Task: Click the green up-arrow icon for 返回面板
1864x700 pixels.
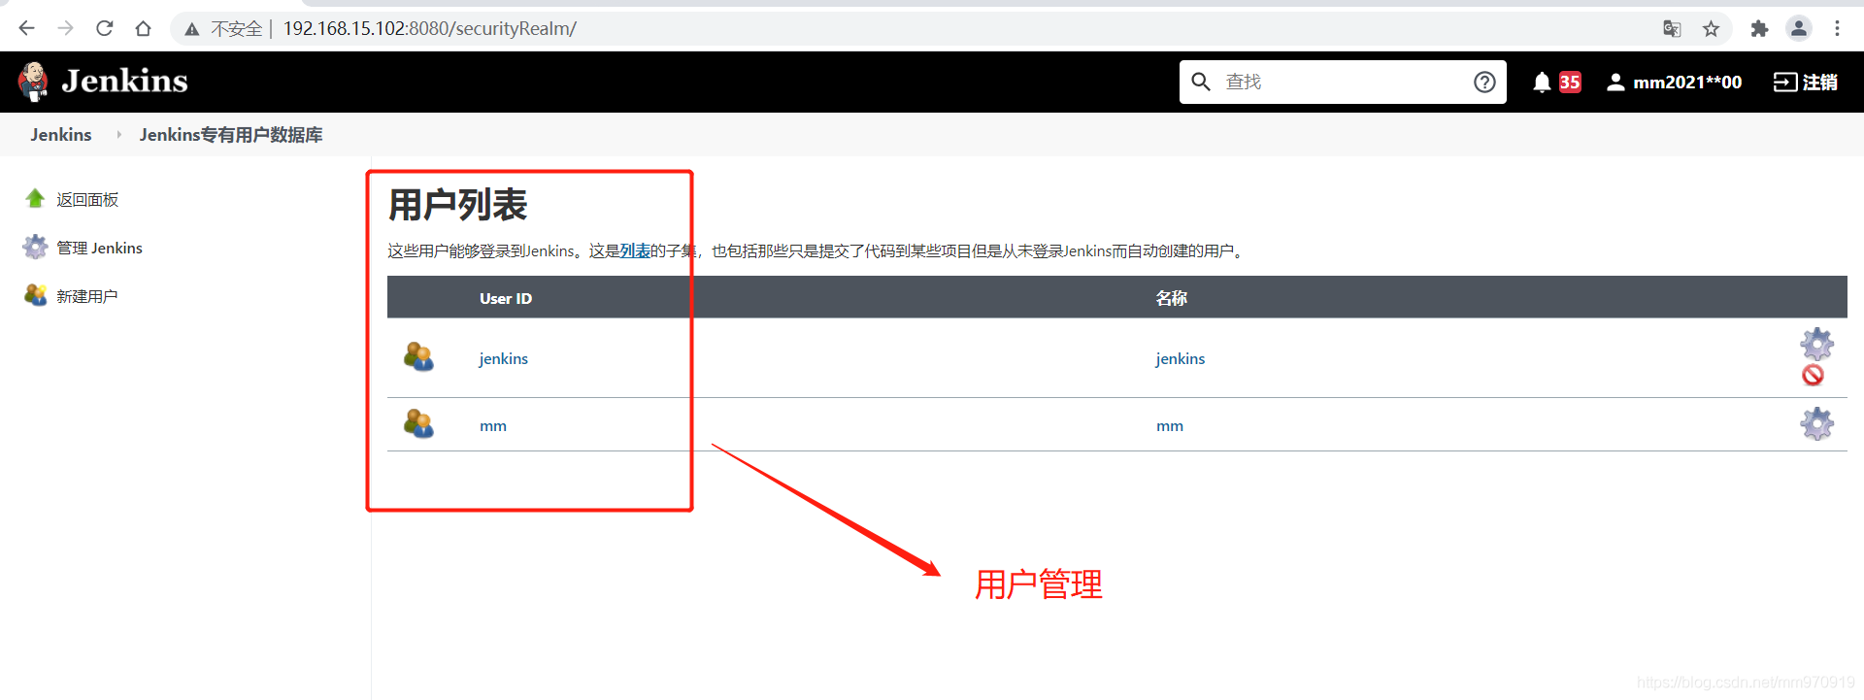Action: pyautogui.click(x=36, y=199)
